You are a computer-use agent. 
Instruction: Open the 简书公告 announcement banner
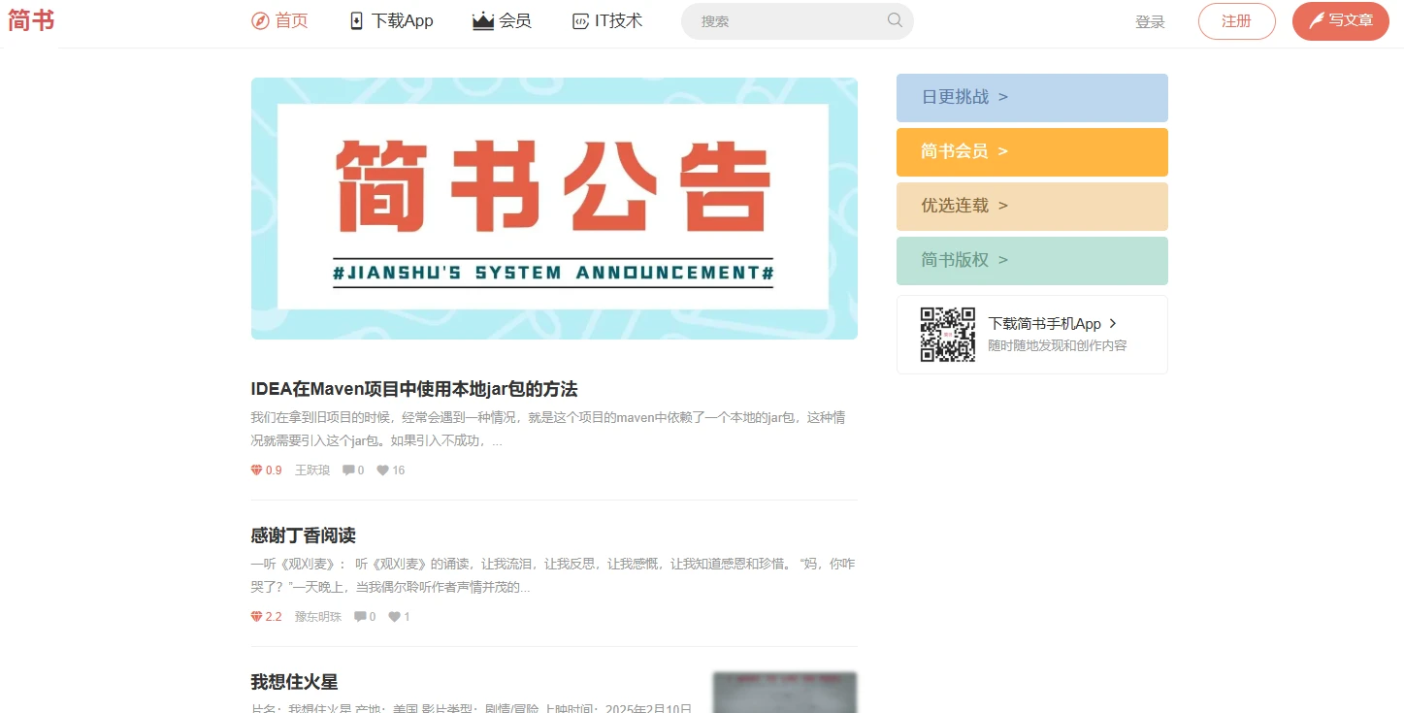point(554,209)
